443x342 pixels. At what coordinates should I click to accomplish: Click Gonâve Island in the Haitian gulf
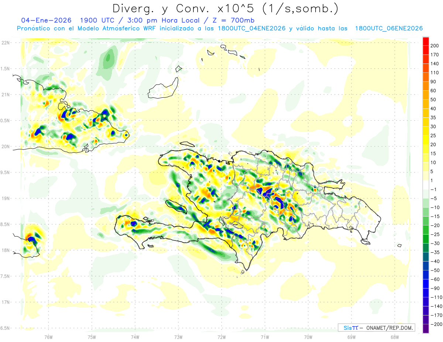point(177,207)
